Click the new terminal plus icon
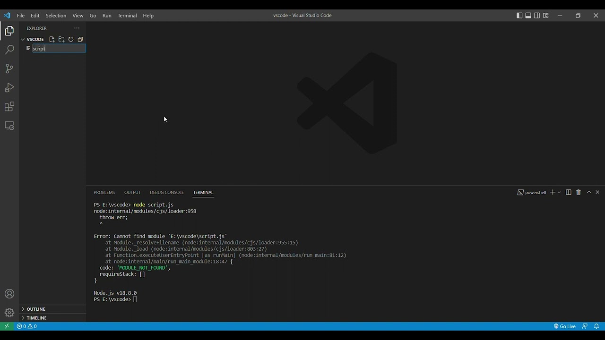The height and width of the screenshot is (340, 605). coord(552,192)
